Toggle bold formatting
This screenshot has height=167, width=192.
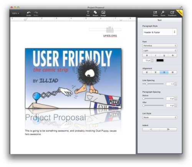point(147,55)
